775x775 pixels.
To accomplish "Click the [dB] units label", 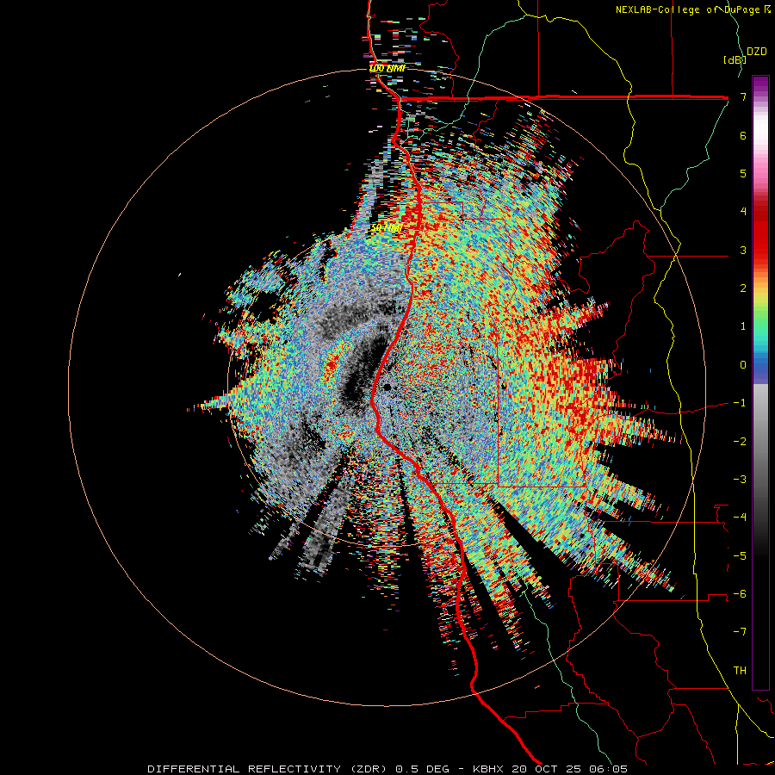I will 735,59.
